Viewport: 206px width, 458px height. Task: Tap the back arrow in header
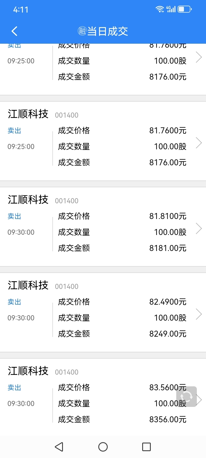pyautogui.click(x=14, y=31)
